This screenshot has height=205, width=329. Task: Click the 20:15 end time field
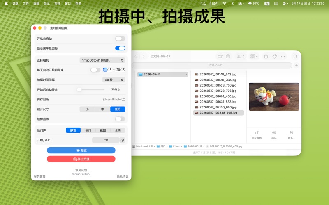[x=120, y=70]
